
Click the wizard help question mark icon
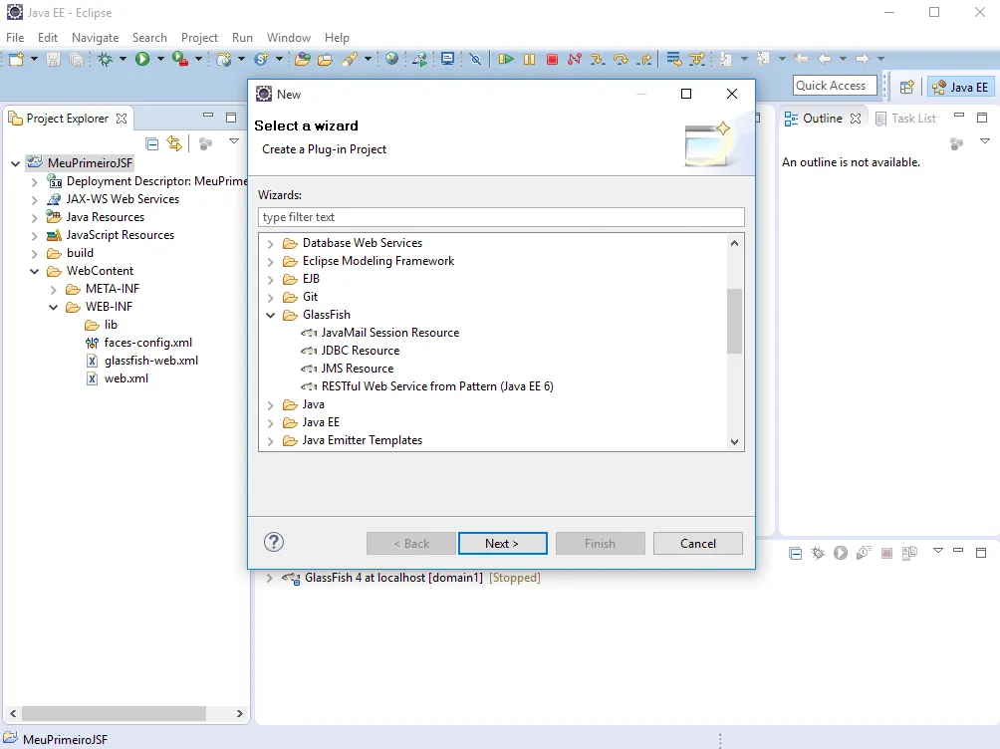274,542
